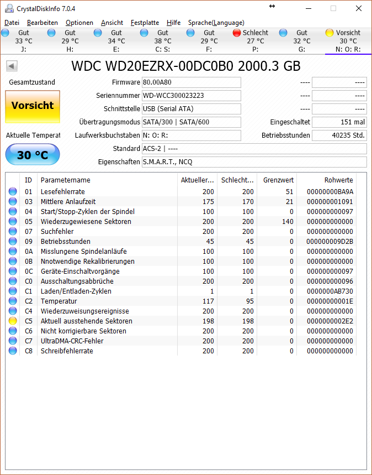Open the Bearbeiten menu
This screenshot has height=475, width=372.
[x=42, y=23]
